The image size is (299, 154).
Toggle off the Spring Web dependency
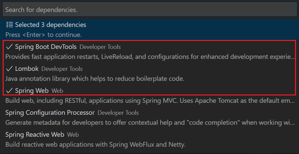click(32, 90)
